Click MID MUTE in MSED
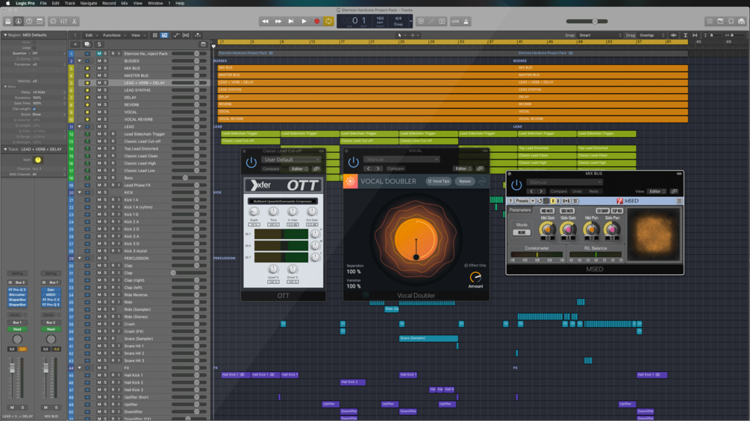Image resolution: width=750 pixels, height=421 pixels. 547,211
